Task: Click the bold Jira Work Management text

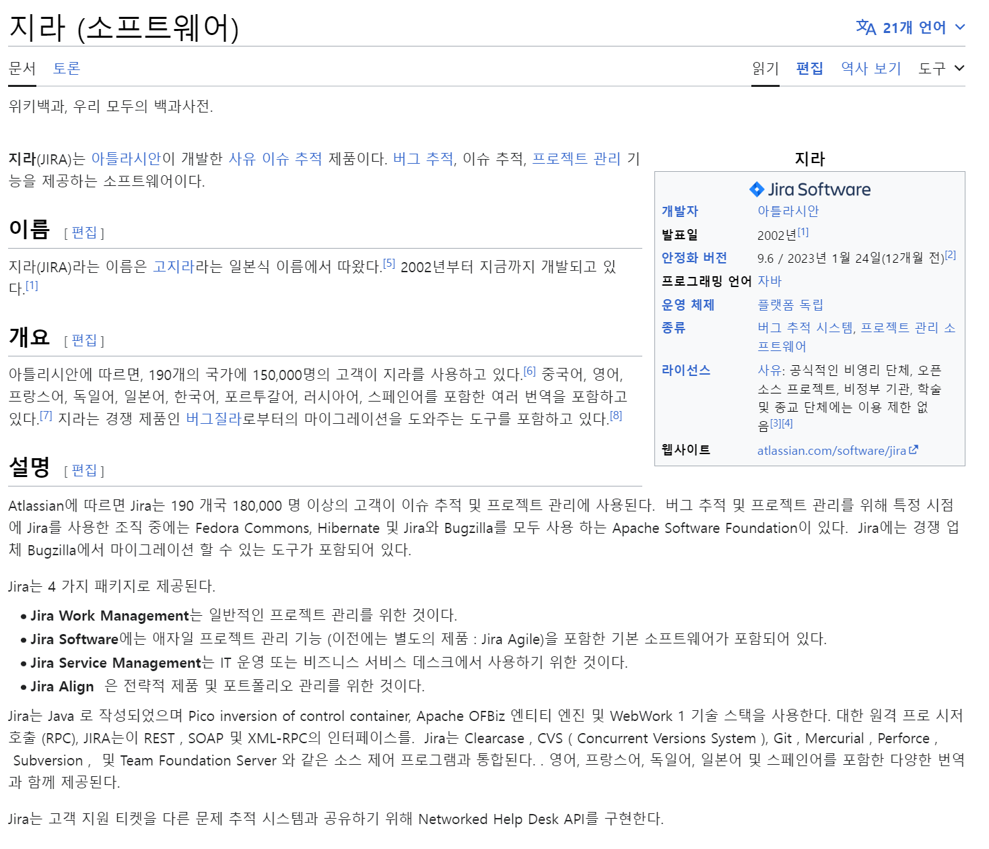Action: click(x=110, y=615)
